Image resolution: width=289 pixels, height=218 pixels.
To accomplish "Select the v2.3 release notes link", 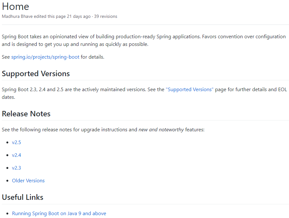I will click(x=17, y=168).
